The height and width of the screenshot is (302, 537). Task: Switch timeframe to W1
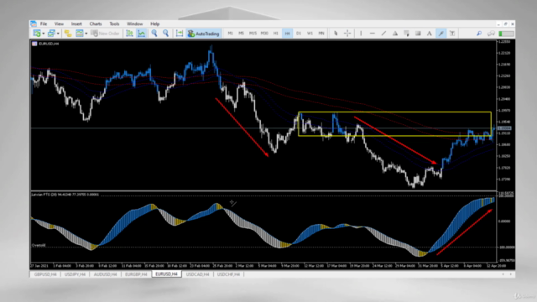[310, 34]
